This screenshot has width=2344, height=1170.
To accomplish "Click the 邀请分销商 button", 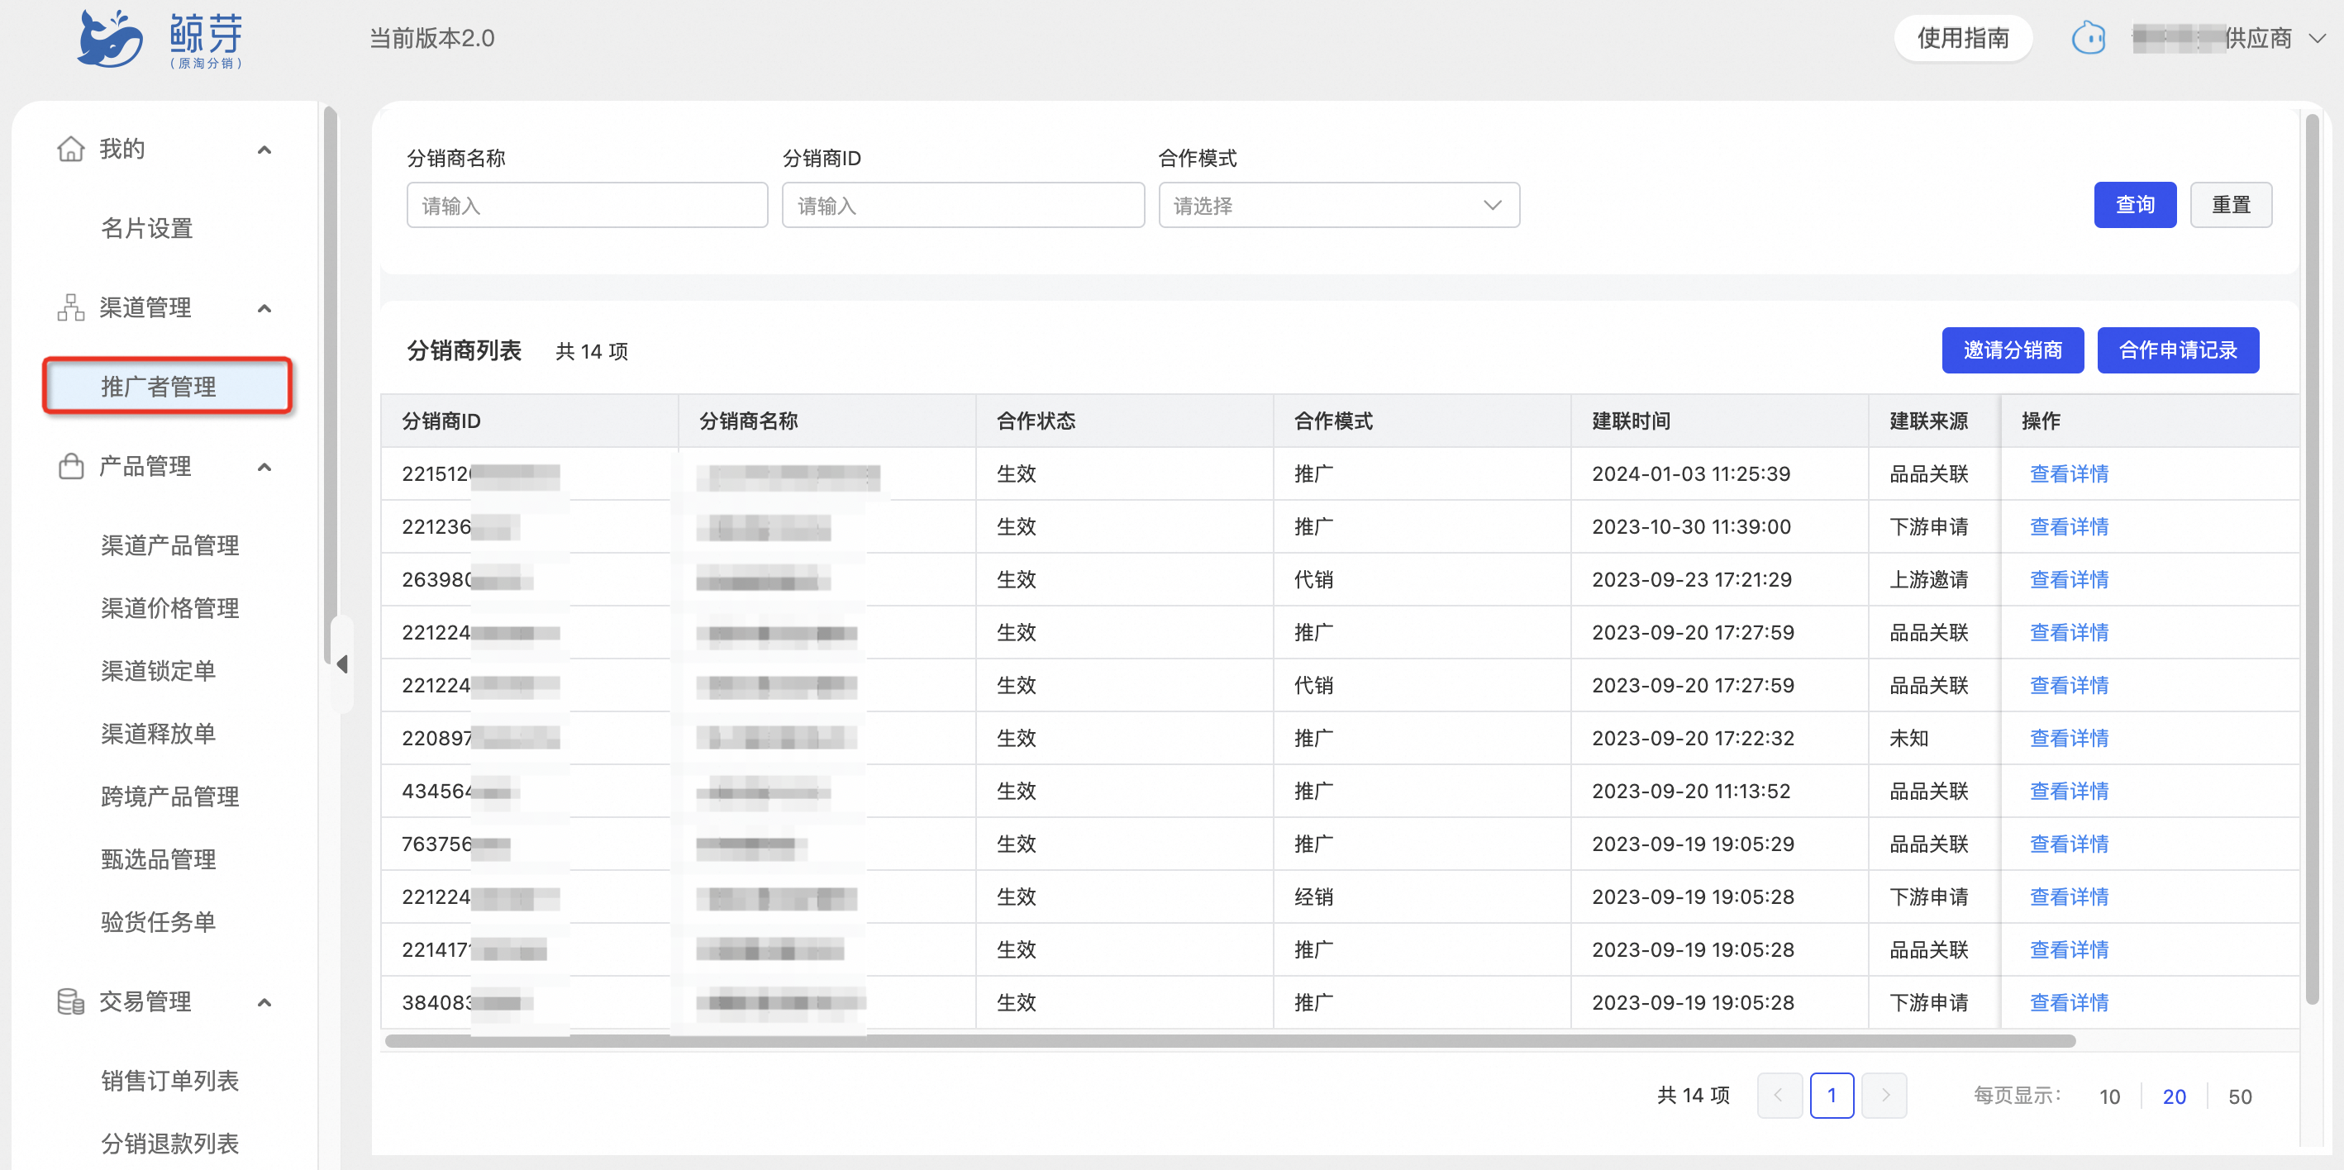I will pos(2012,350).
